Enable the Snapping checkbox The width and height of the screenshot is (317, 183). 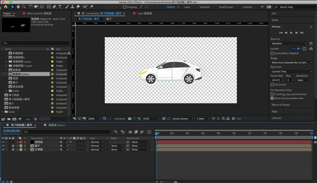click(x=125, y=7)
